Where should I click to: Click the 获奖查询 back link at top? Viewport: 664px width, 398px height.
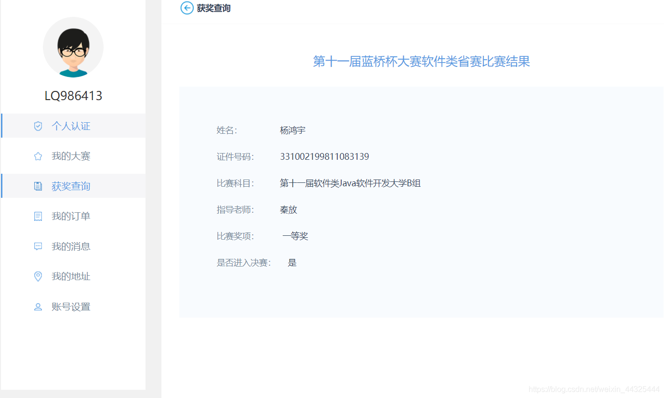[213, 8]
